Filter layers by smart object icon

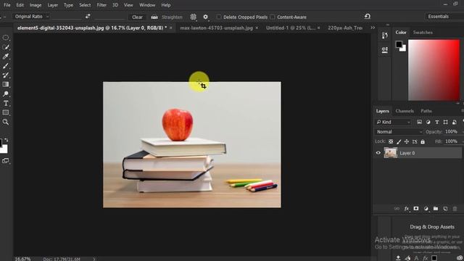click(455, 122)
